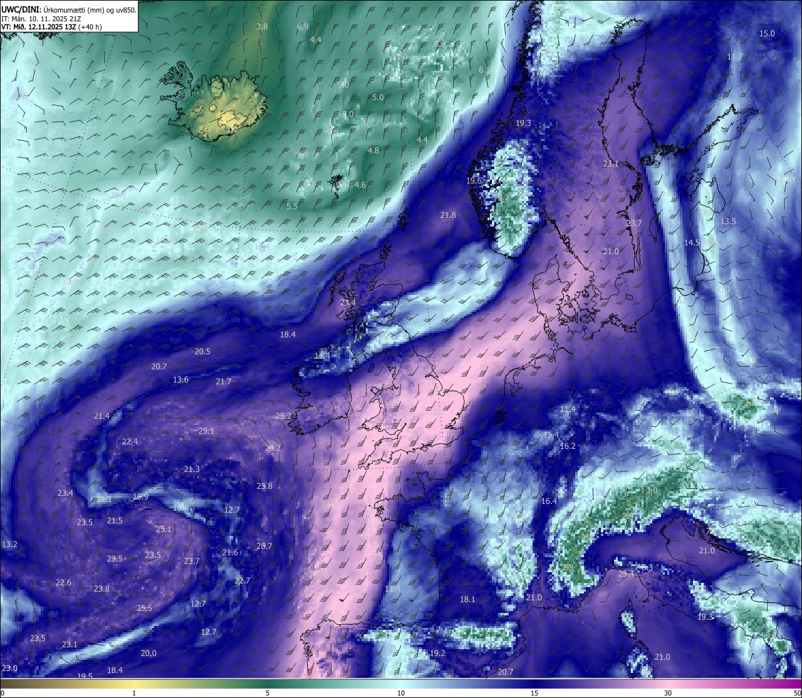The image size is (802, 698).
Task: Select the 15.0 value label
Action: pyautogui.click(x=767, y=34)
